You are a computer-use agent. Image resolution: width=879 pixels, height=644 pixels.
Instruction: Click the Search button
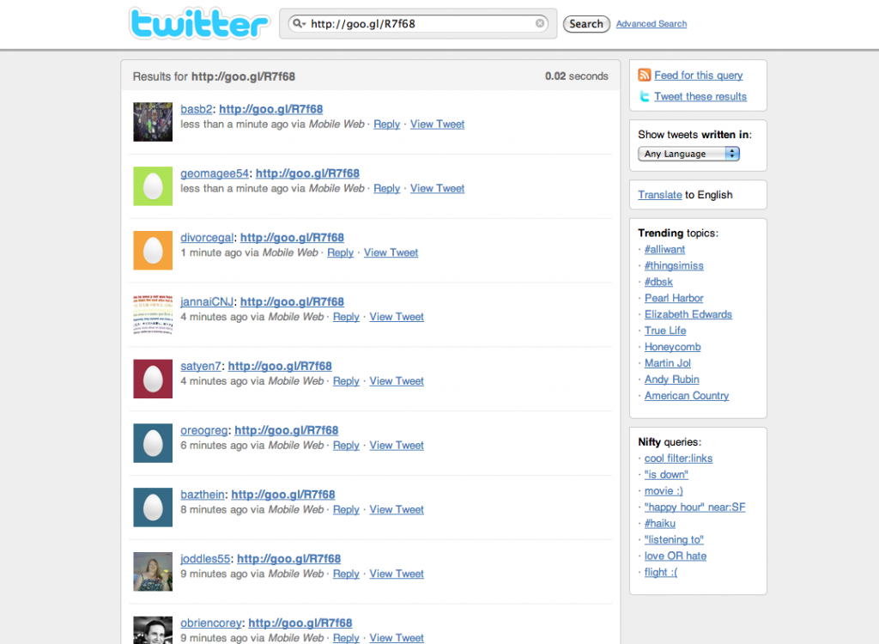click(586, 24)
